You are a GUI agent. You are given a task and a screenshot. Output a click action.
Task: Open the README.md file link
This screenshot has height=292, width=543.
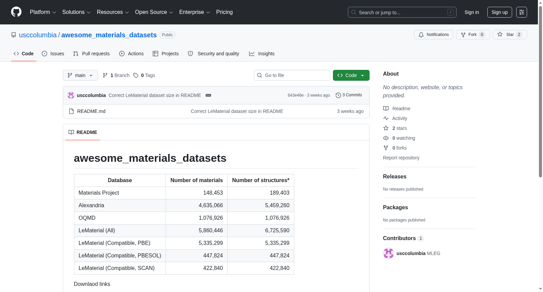[91, 111]
